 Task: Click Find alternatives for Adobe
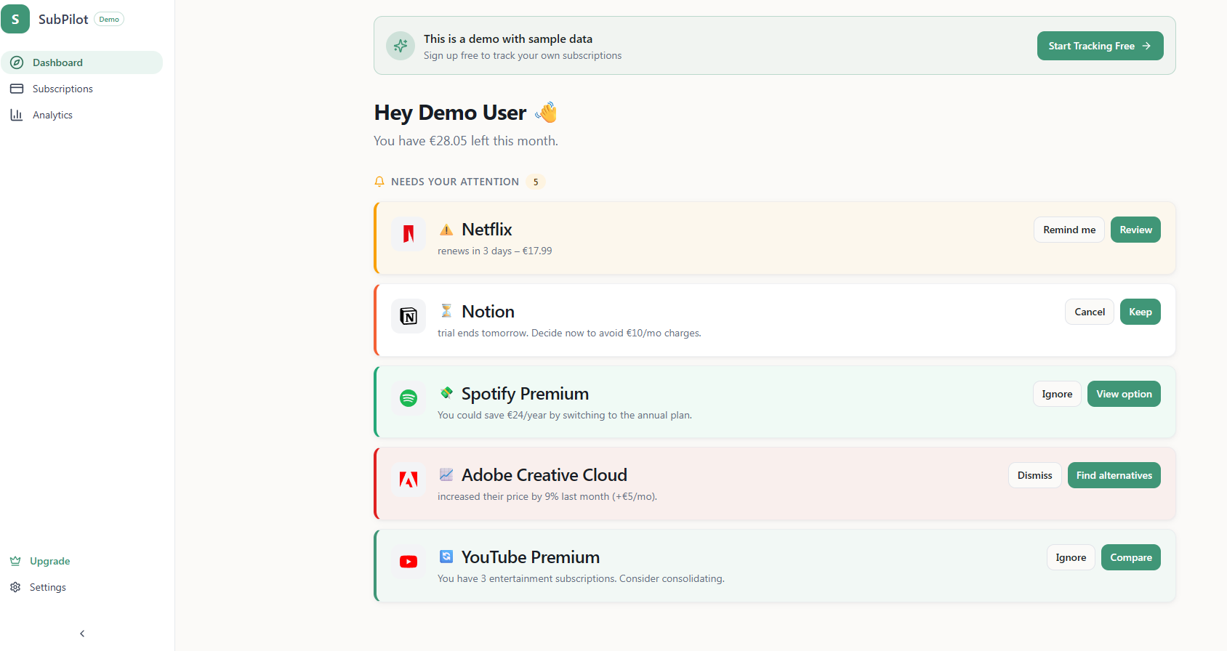tap(1114, 475)
